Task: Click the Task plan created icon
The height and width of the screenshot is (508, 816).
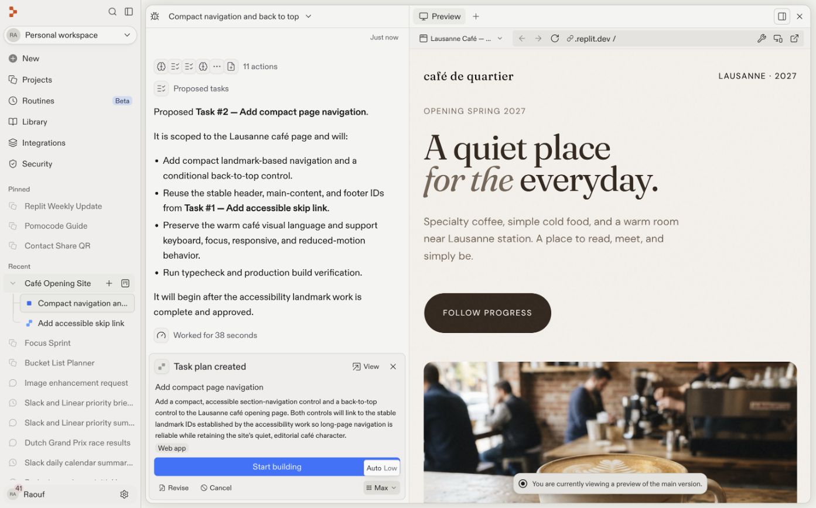Action: point(162,367)
